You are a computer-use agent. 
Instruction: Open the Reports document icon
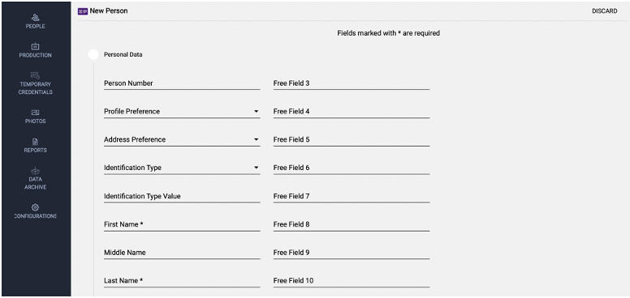point(36,142)
